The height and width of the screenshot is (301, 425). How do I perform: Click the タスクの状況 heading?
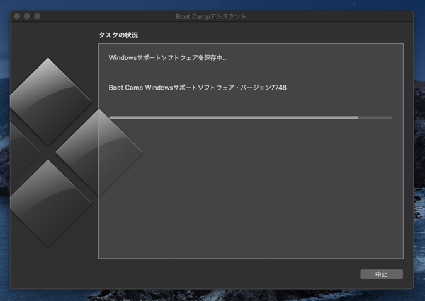(x=118, y=35)
